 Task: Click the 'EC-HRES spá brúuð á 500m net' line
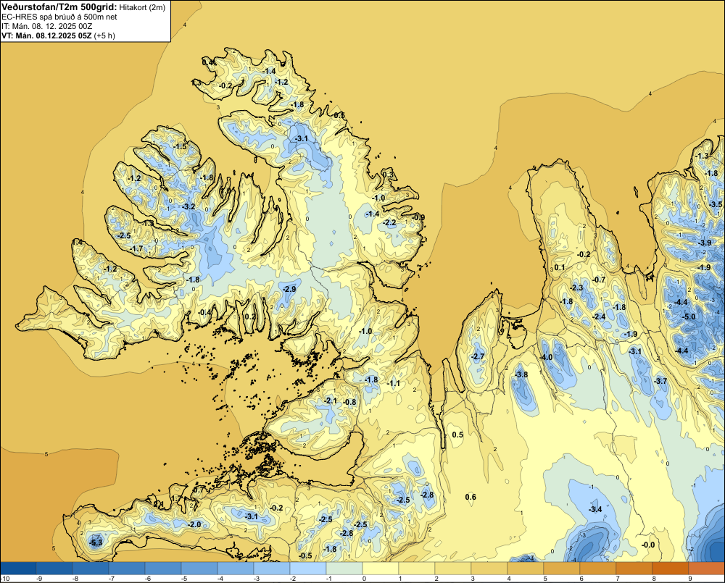click(59, 17)
